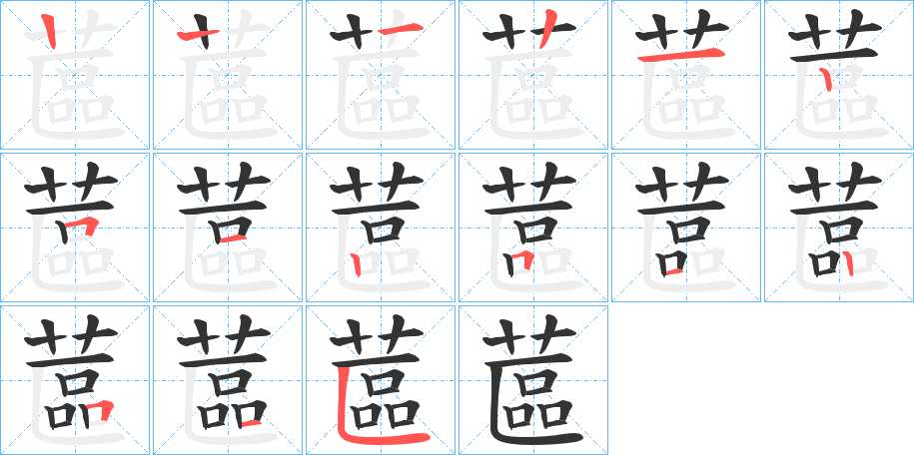Select sixth step with red top-box left stroke

coord(839,75)
